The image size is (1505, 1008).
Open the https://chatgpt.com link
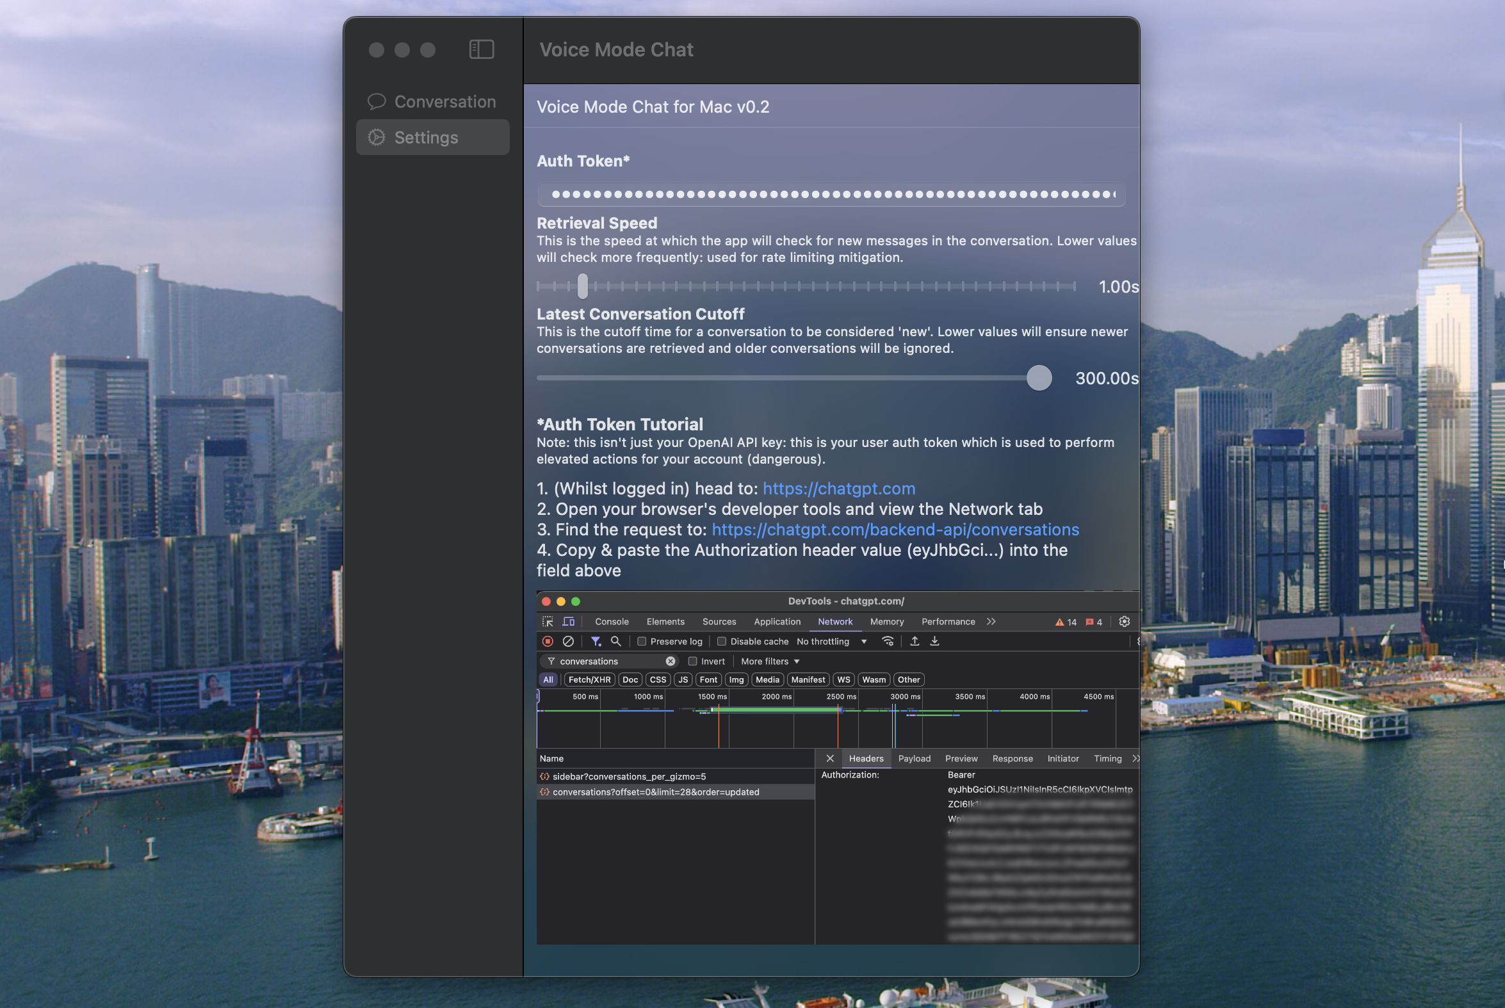[838, 489]
